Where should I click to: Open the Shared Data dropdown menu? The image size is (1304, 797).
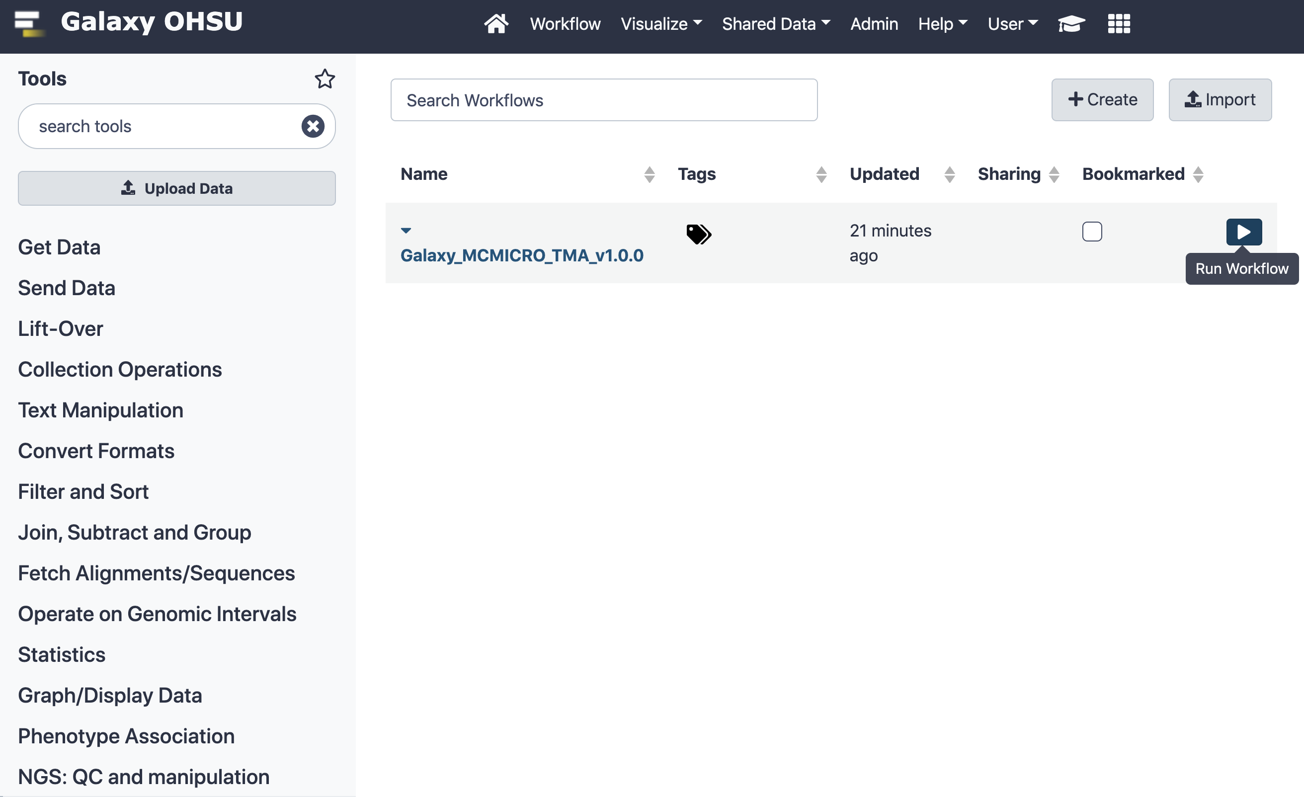776,24
